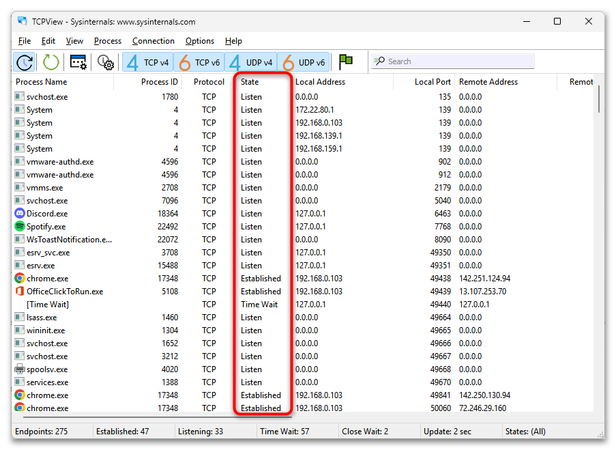Click vmware-authd.exe icon on port 912

pyautogui.click(x=19, y=174)
